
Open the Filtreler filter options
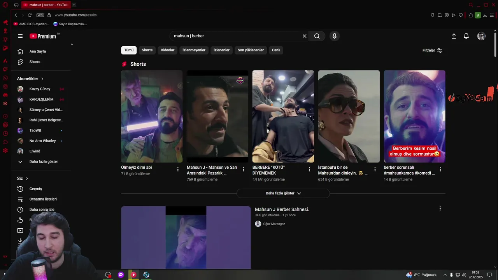click(x=432, y=51)
